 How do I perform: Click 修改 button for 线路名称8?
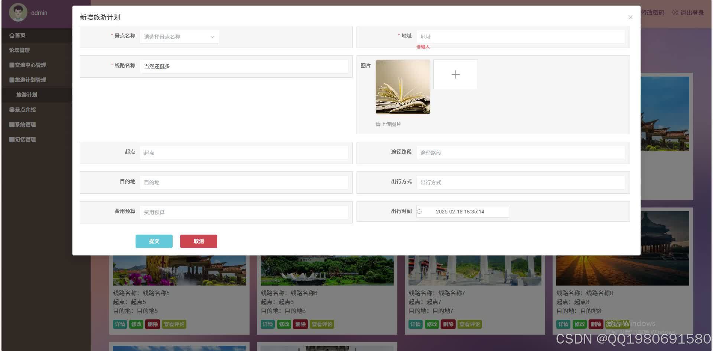(x=580, y=324)
